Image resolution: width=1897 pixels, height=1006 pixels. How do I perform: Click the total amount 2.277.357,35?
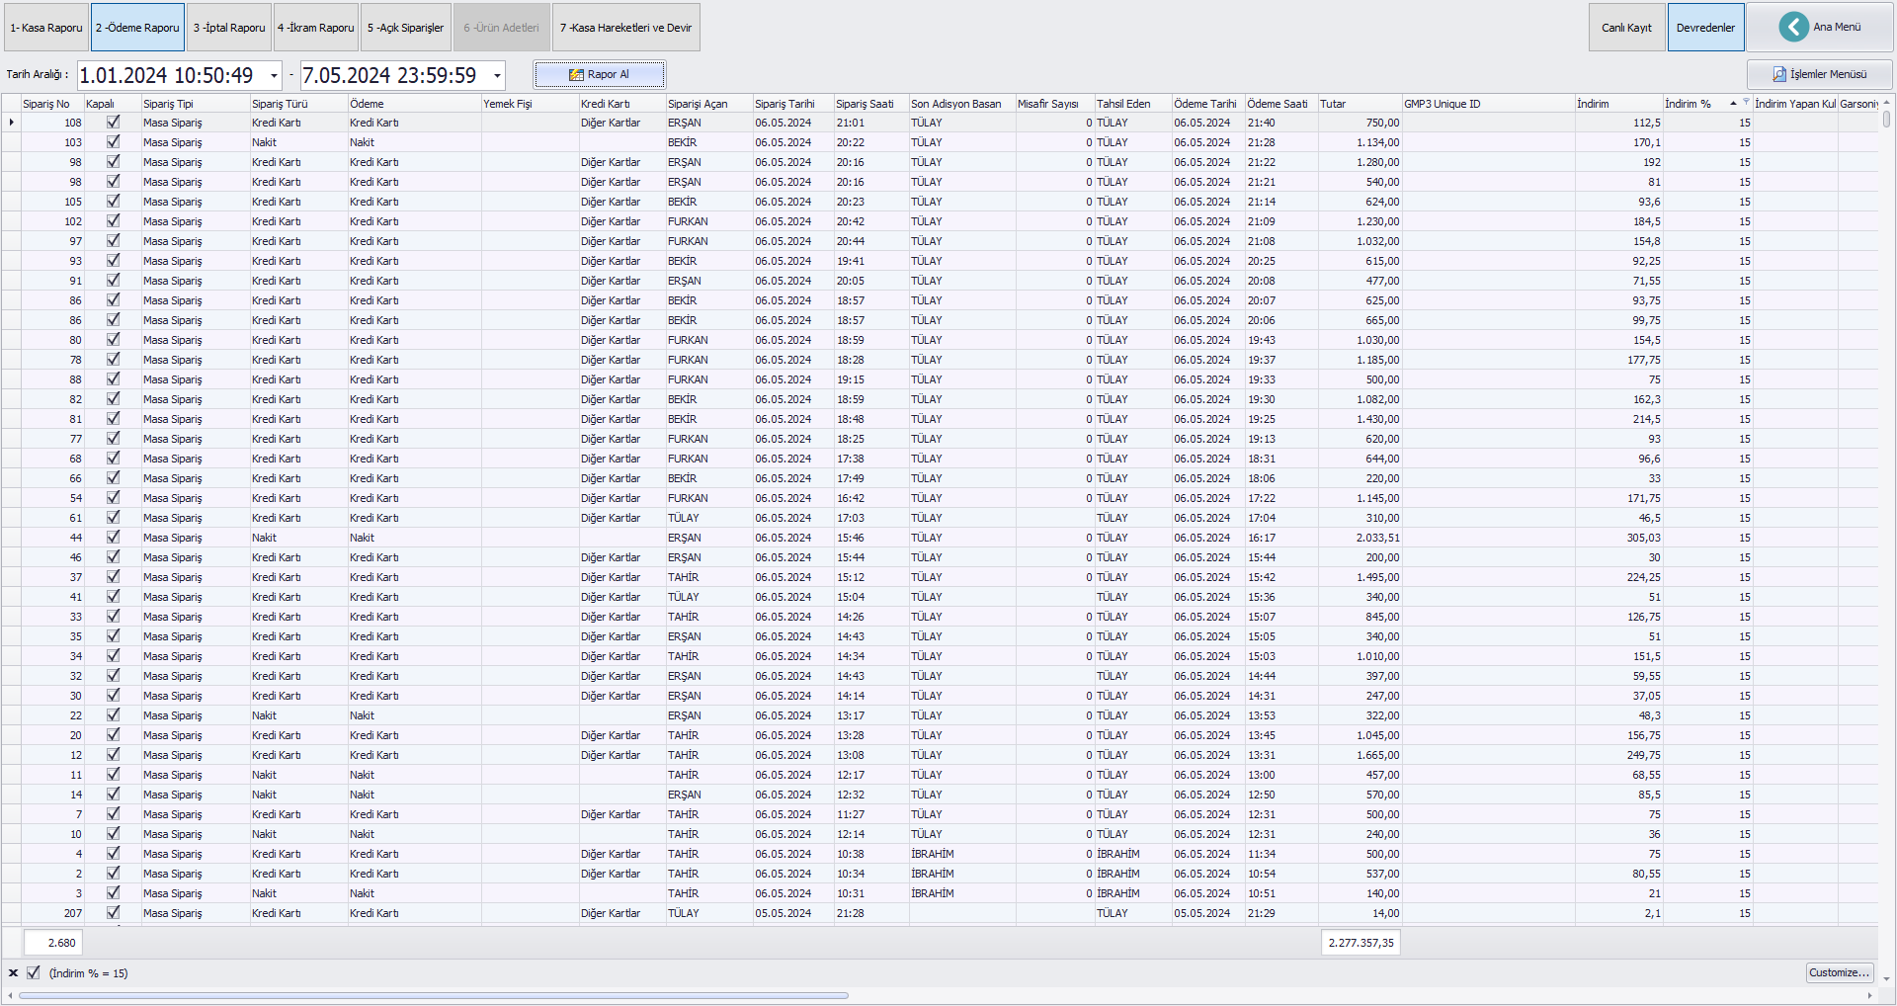point(1361,943)
